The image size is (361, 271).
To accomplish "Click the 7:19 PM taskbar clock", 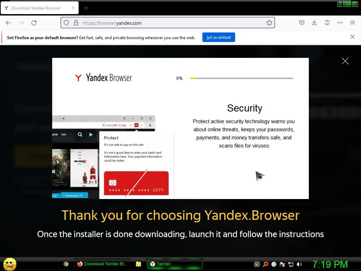I will pos(330,265).
